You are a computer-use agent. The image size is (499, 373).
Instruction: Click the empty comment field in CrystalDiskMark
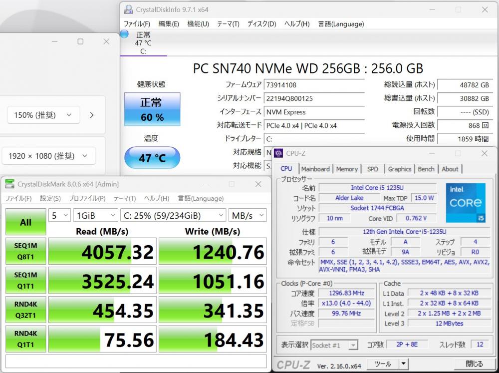pyautogui.click(x=136, y=361)
